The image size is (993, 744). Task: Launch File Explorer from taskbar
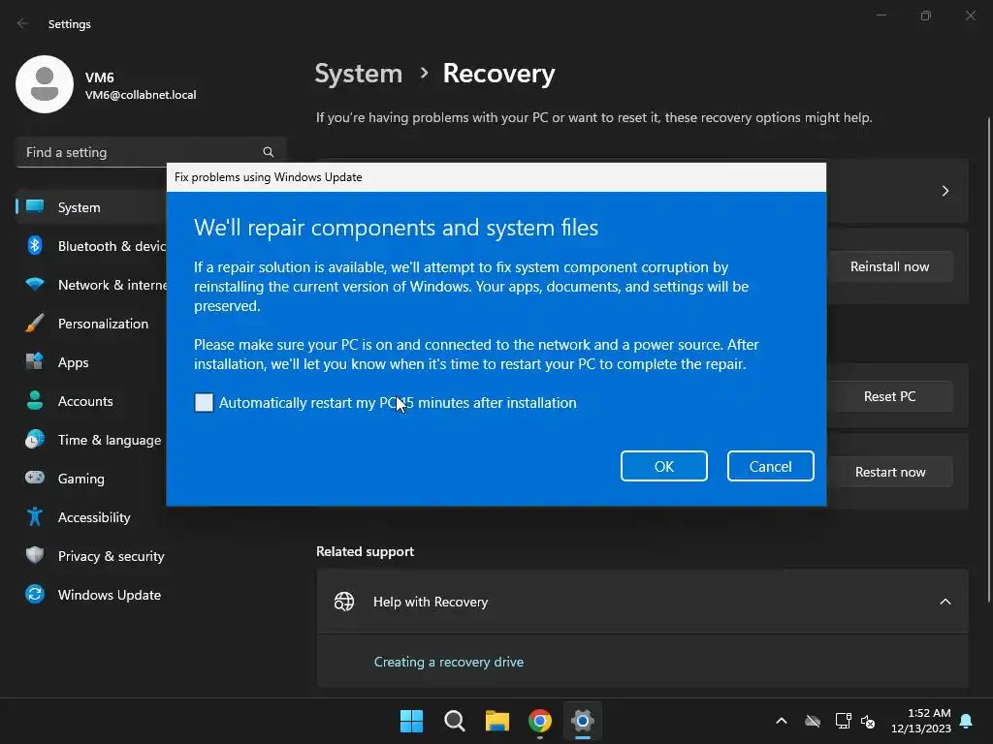[497, 721]
